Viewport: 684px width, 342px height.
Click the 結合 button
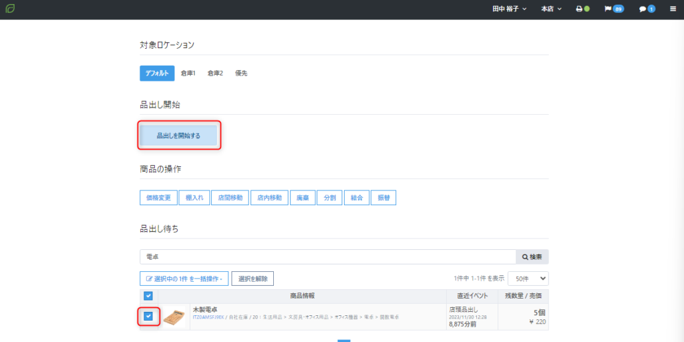(357, 198)
